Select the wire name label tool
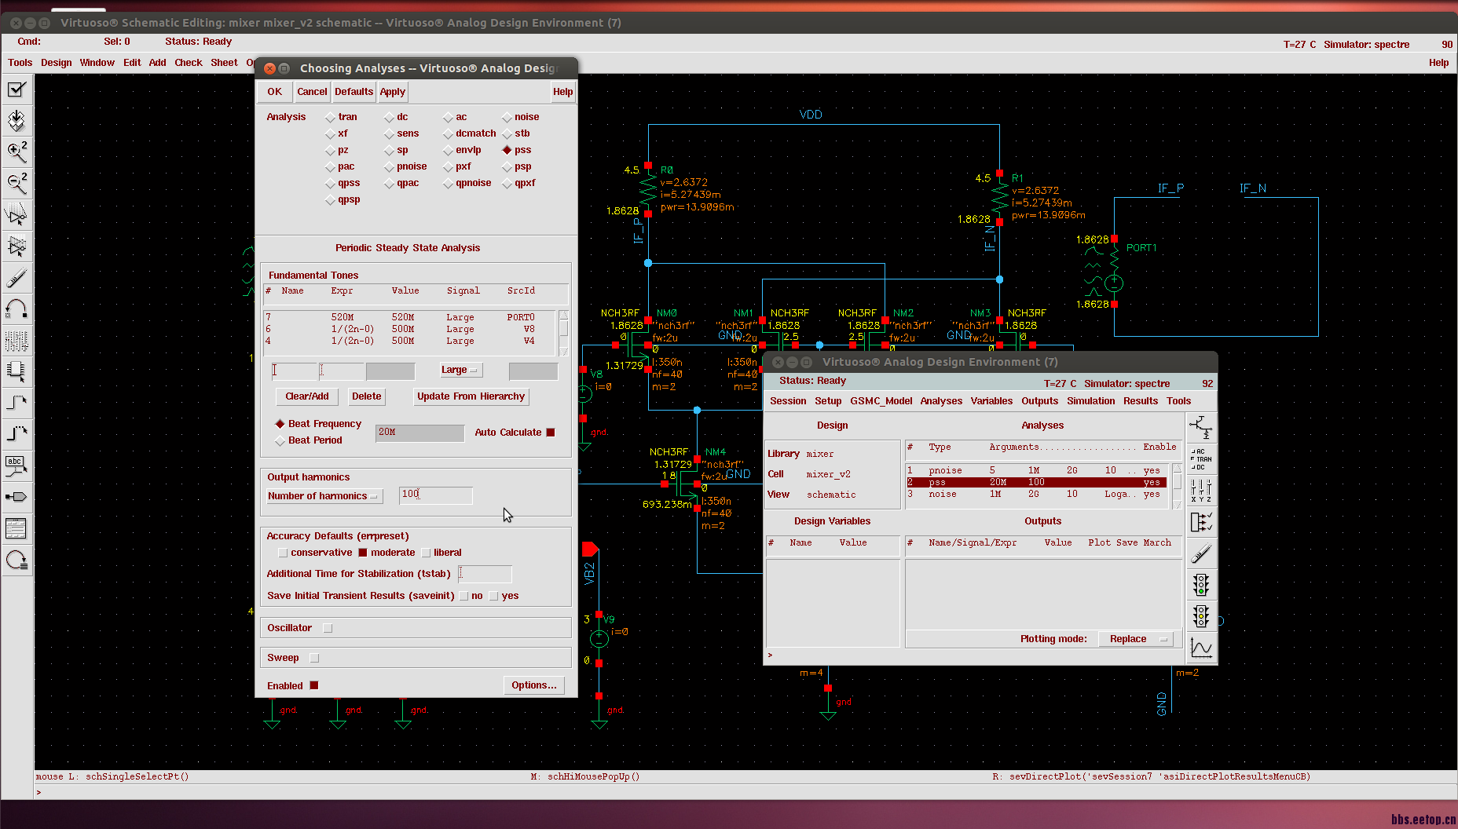This screenshot has height=829, width=1458. coord(16,465)
